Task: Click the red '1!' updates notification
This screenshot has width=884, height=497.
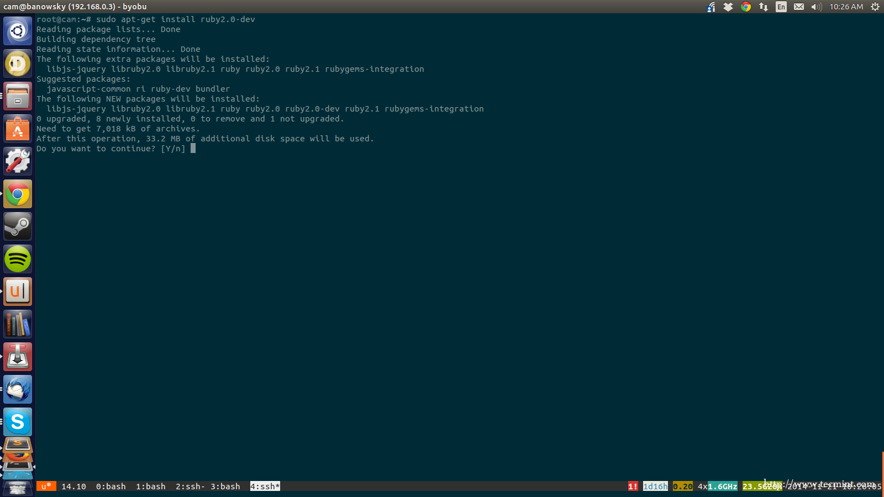Action: point(633,487)
